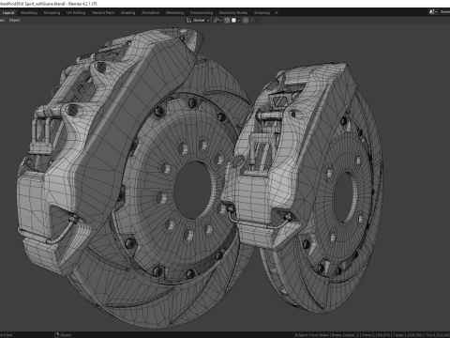
Task: Open the Geometry Nodes workspace tab
Action: 233,13
